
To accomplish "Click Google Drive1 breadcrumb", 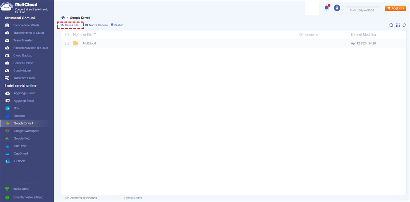I will point(80,17).
